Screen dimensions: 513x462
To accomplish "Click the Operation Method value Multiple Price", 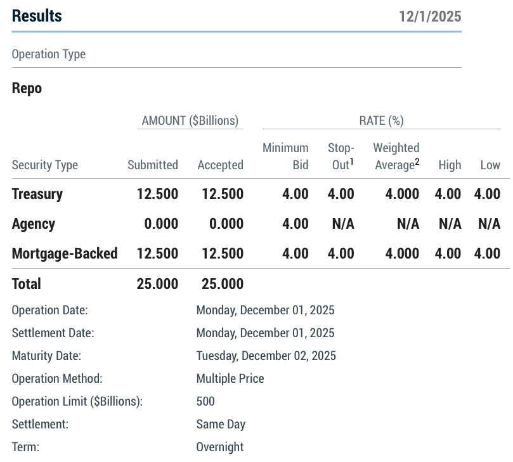I will click(230, 378).
